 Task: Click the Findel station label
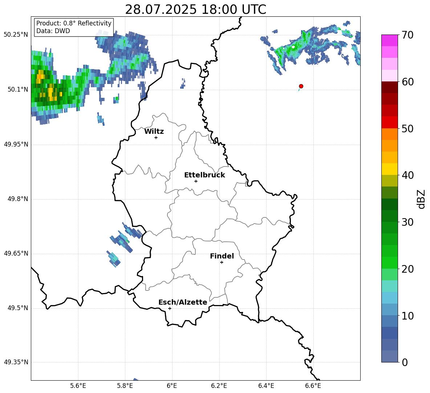(222, 256)
